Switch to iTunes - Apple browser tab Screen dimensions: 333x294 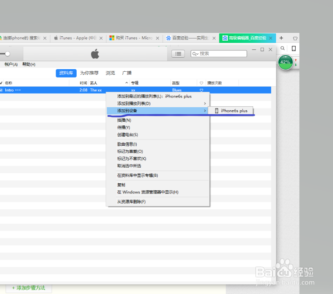click(78, 38)
